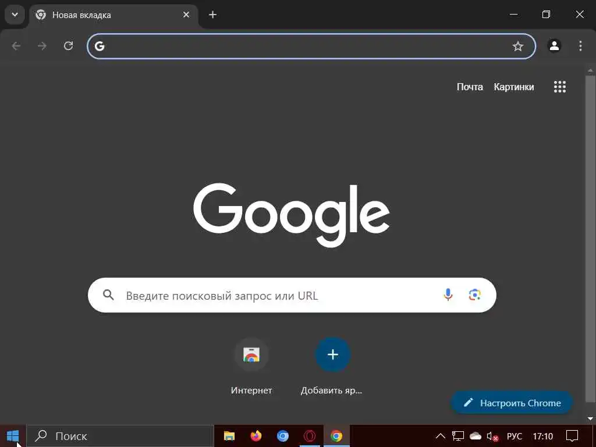
Task: Click the magnifier in the search box
Action: click(x=108, y=295)
